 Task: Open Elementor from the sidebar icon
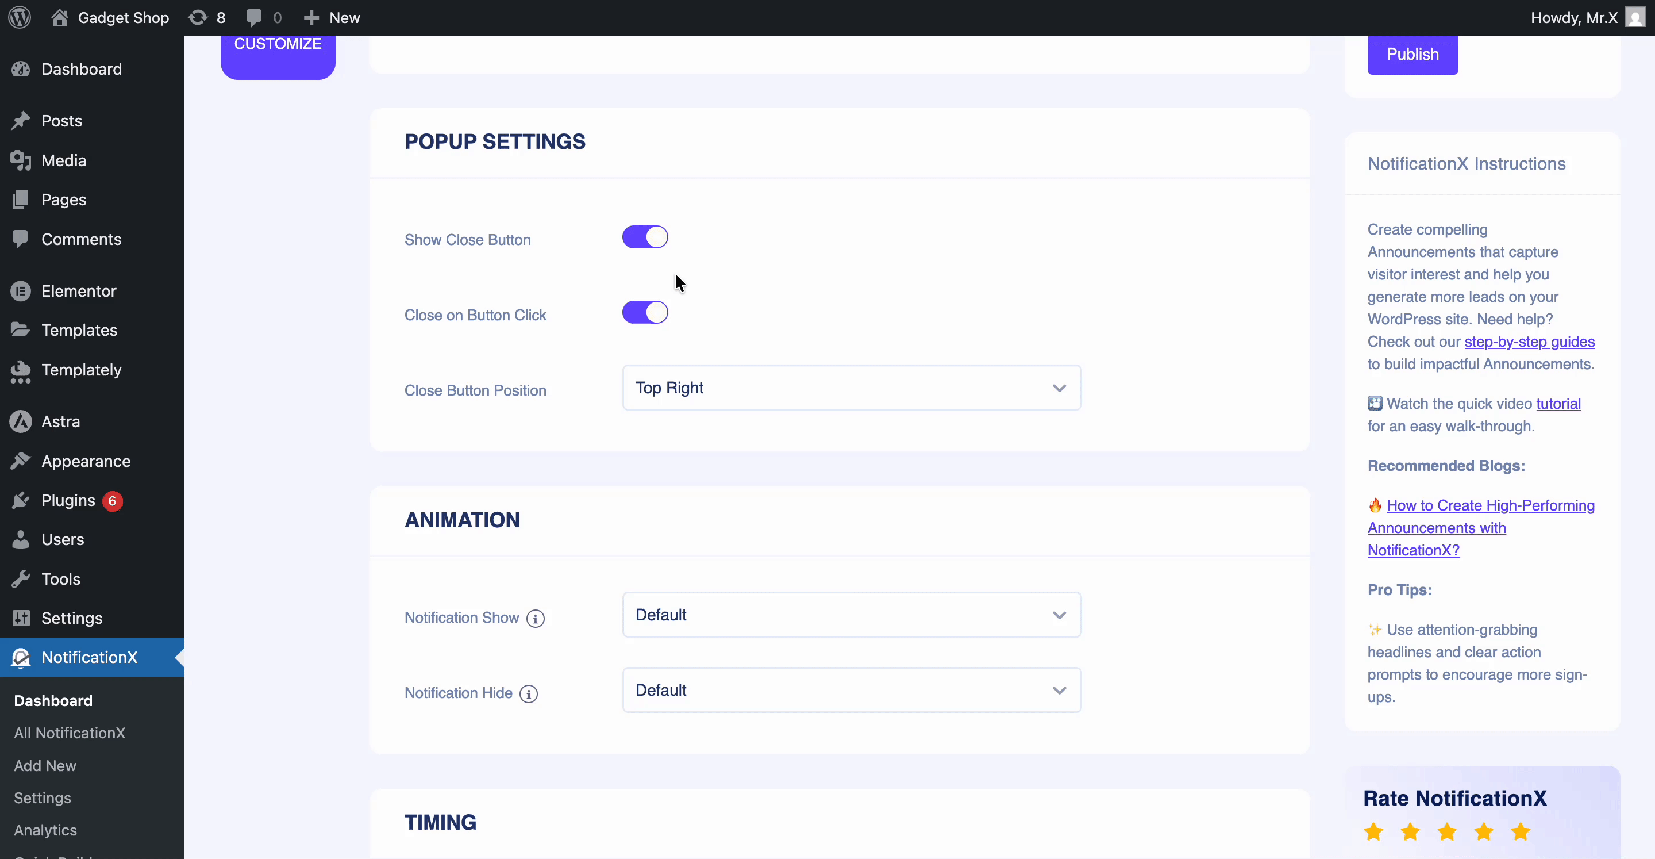coord(21,290)
